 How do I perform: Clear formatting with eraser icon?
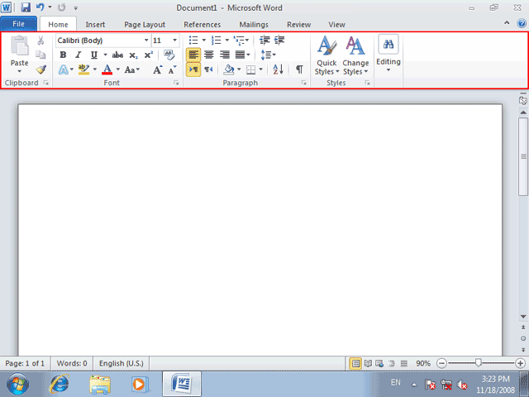click(x=169, y=55)
